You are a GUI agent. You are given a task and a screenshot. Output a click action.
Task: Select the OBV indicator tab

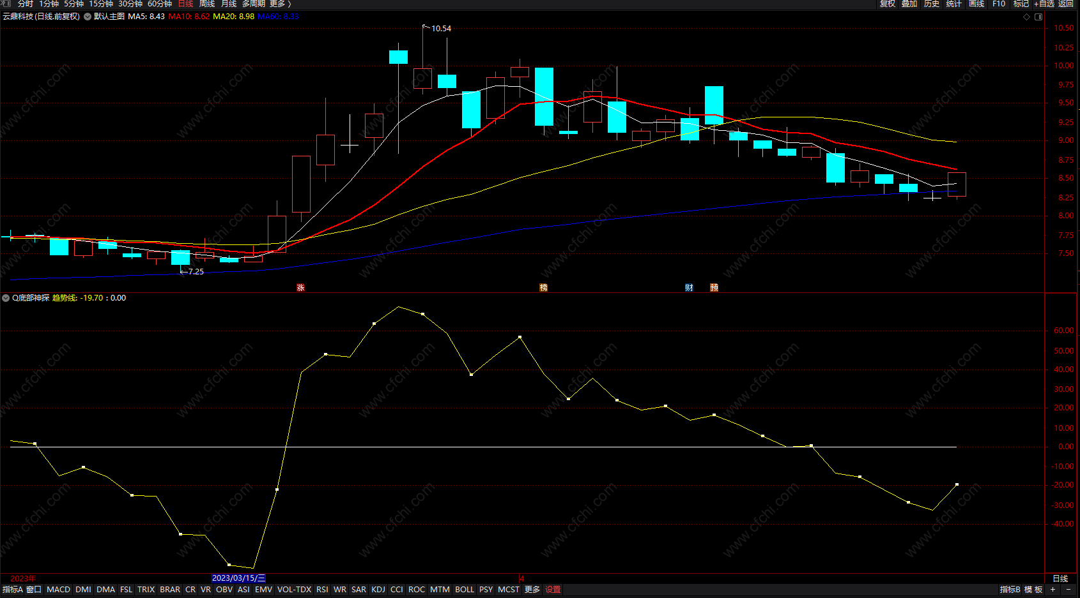[x=224, y=590]
